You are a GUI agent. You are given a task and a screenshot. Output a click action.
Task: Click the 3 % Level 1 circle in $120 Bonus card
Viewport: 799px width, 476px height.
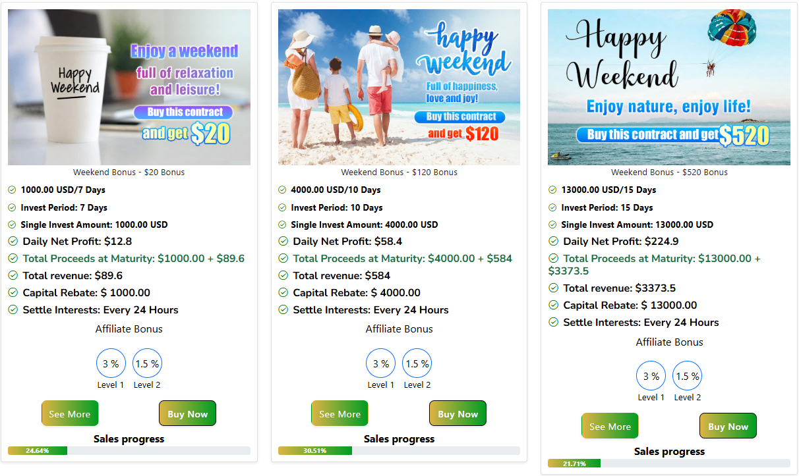click(x=381, y=363)
